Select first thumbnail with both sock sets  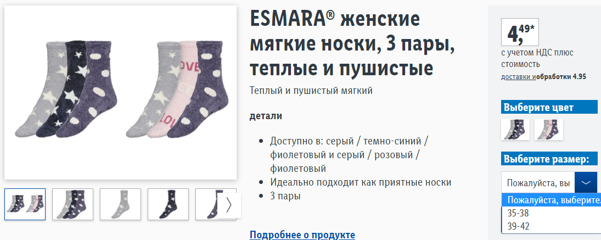click(25, 204)
